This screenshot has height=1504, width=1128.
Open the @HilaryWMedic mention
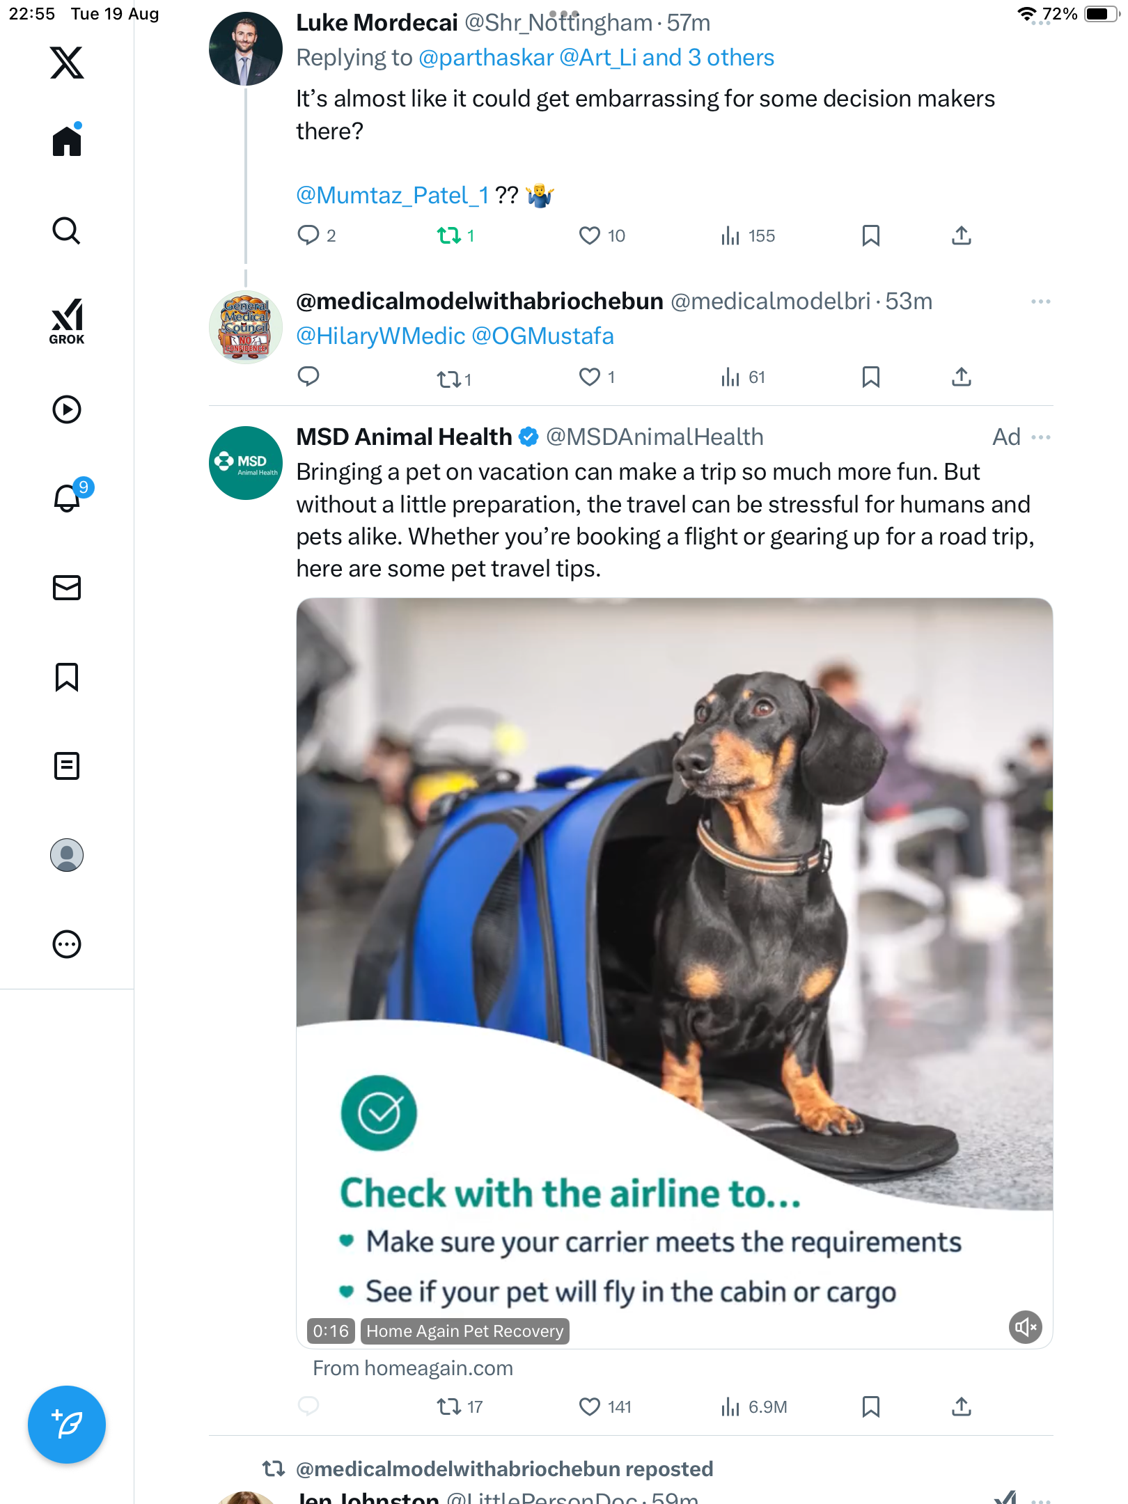point(381,336)
